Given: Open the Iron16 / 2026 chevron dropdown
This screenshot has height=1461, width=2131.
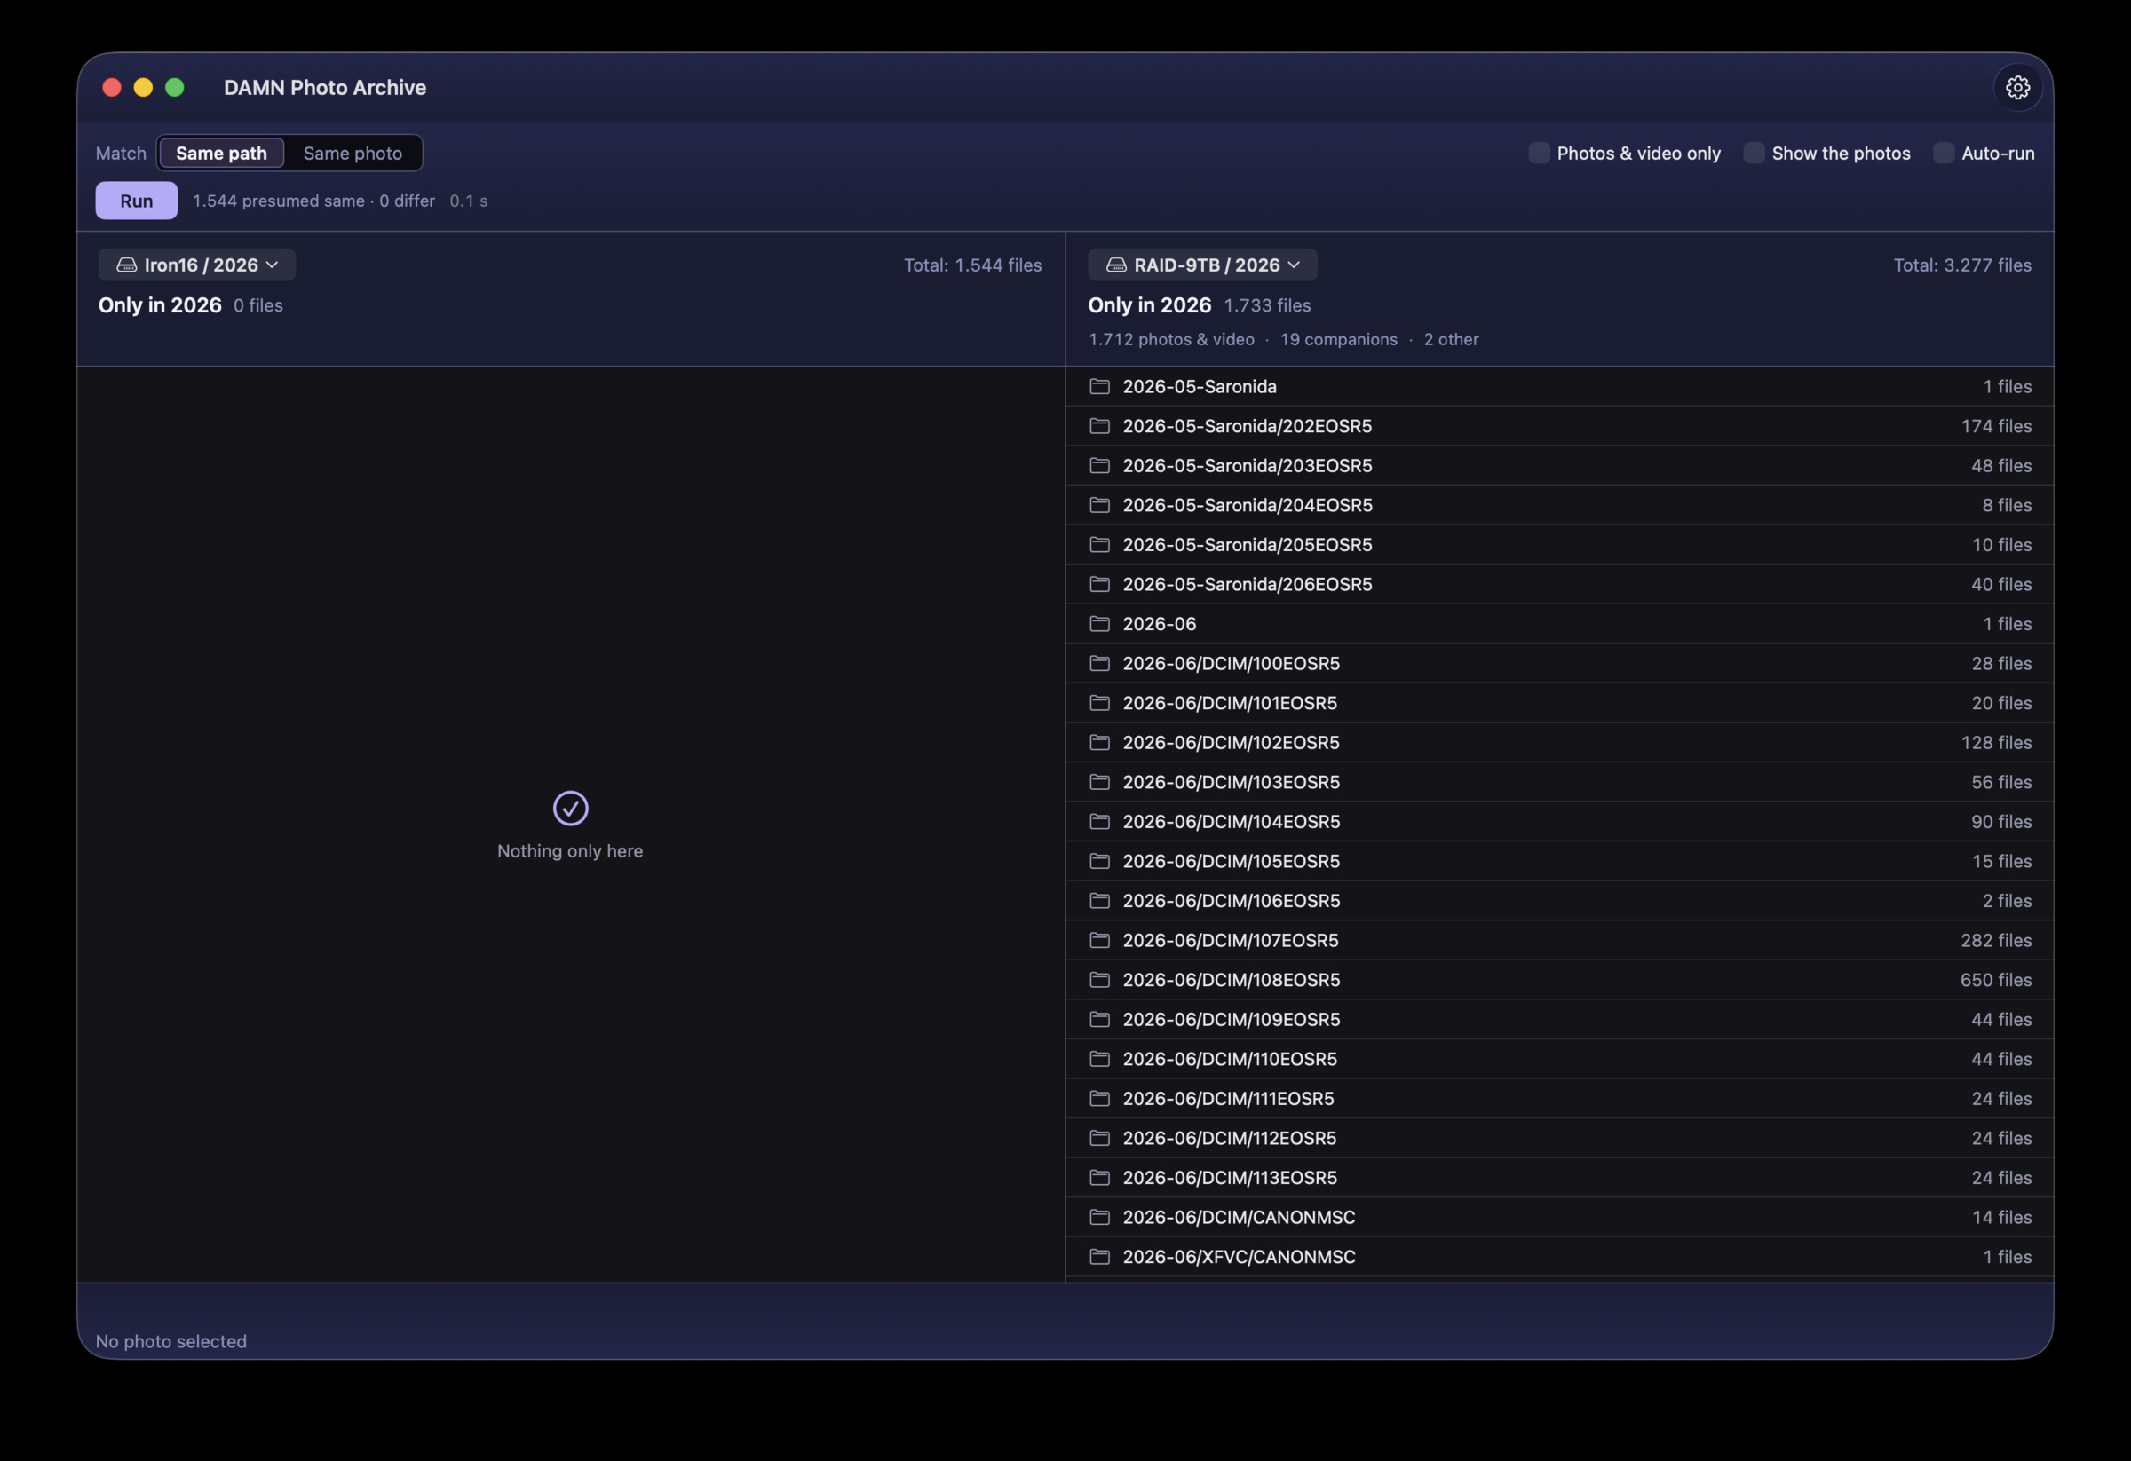Looking at the screenshot, I should pos(273,265).
